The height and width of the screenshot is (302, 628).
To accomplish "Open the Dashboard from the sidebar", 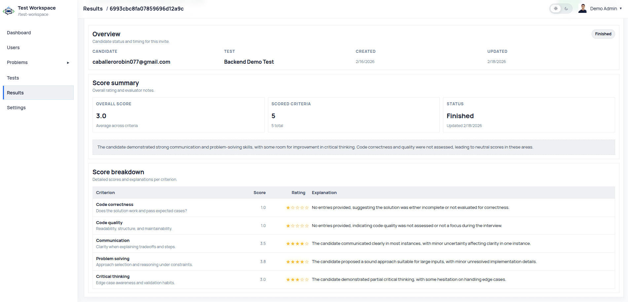I will click(x=19, y=33).
